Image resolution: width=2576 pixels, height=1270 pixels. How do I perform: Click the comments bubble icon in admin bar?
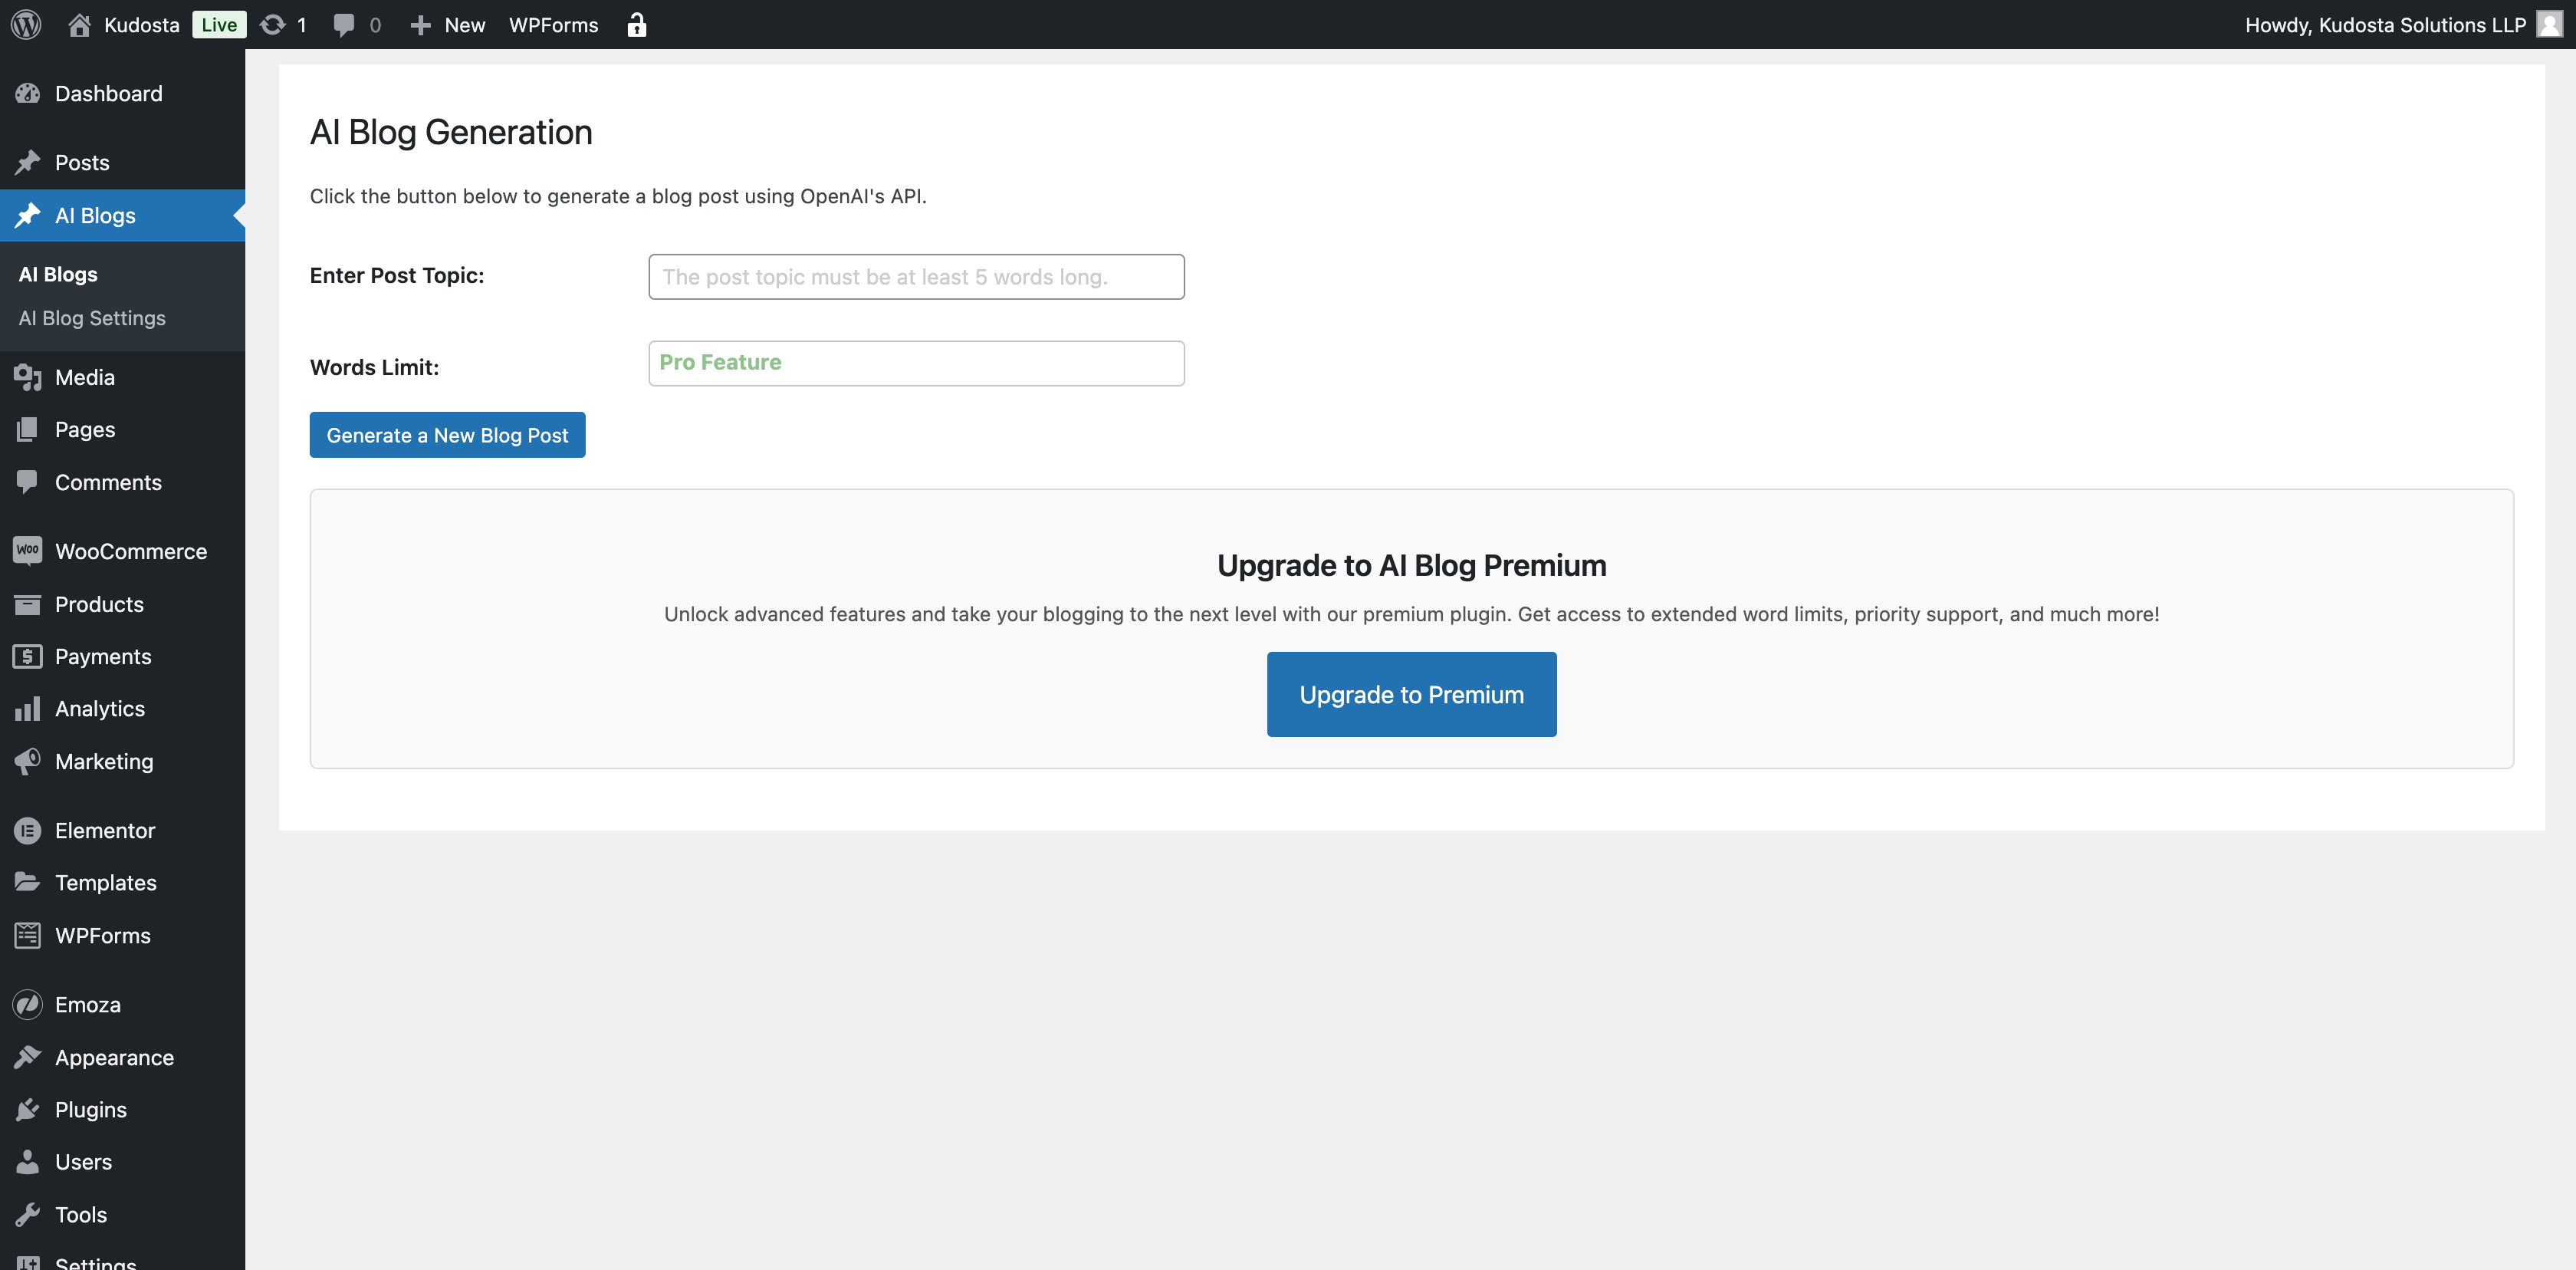click(x=344, y=25)
